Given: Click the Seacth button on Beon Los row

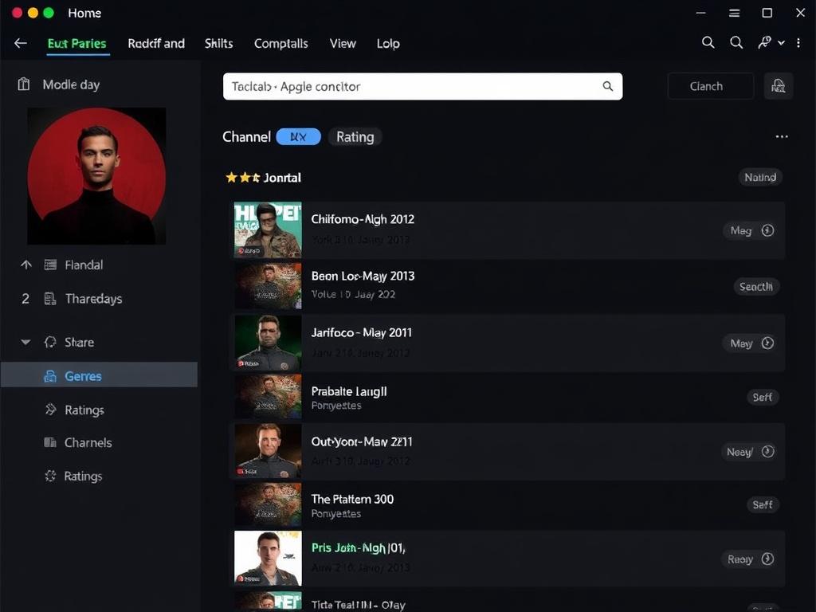Looking at the screenshot, I should 755,287.
